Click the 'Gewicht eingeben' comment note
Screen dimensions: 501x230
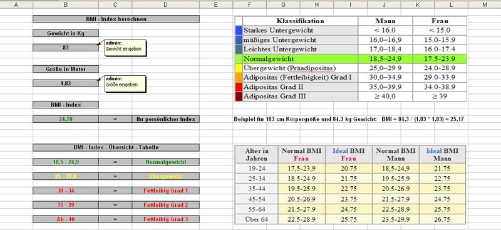click(x=126, y=48)
